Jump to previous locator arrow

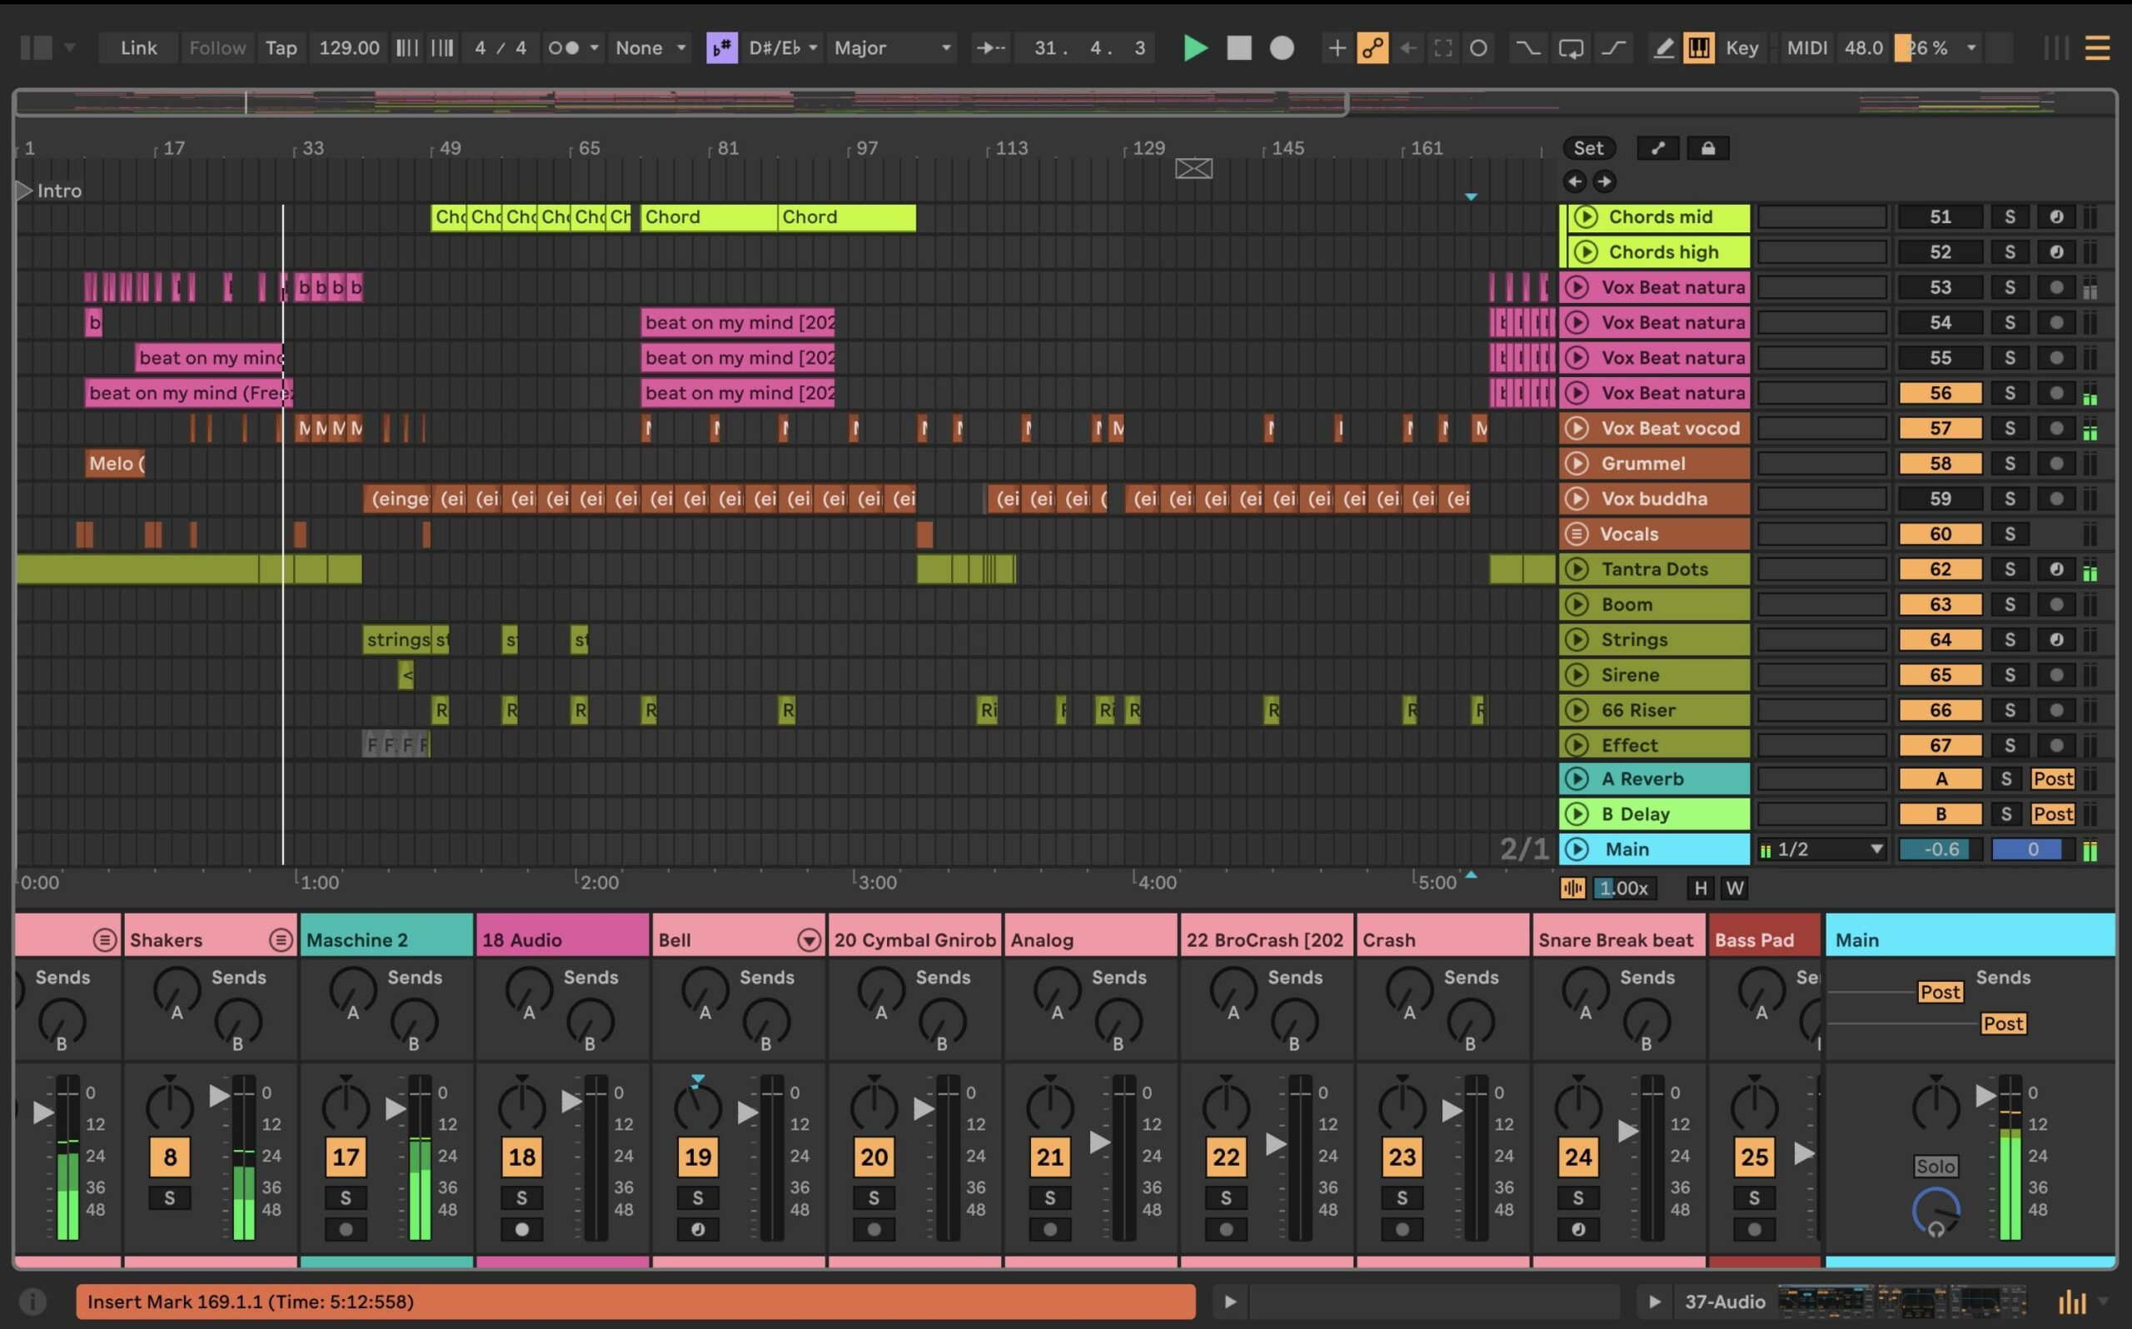tap(1574, 181)
